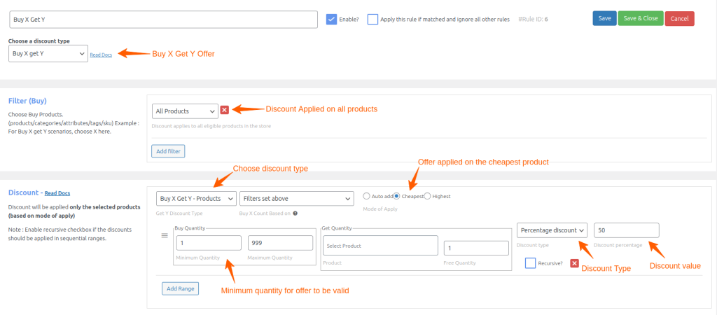Remove the All Products filter with red X
Screen dimensions: 717x315
click(x=225, y=110)
